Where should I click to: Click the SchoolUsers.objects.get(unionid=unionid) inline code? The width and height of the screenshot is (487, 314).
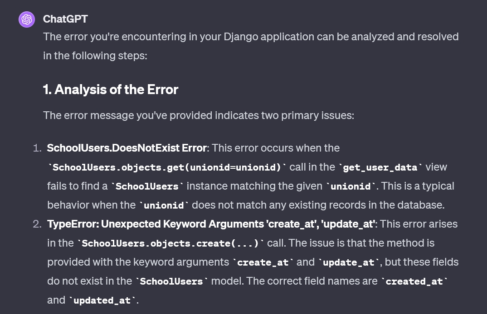tap(167, 167)
